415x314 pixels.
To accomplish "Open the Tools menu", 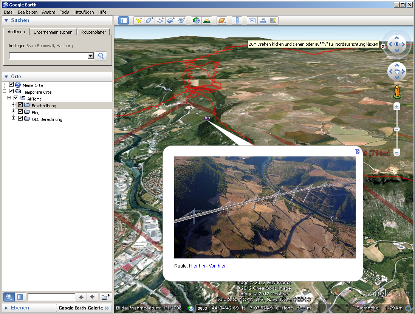I will coord(64,12).
